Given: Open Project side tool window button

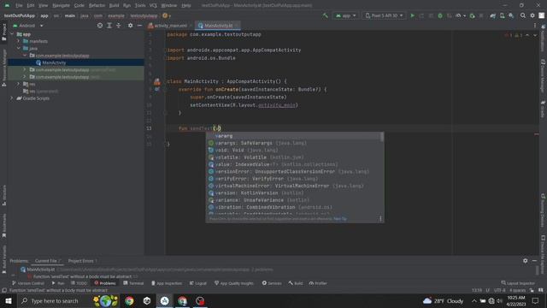Looking at the screenshot, I should tap(4, 33).
